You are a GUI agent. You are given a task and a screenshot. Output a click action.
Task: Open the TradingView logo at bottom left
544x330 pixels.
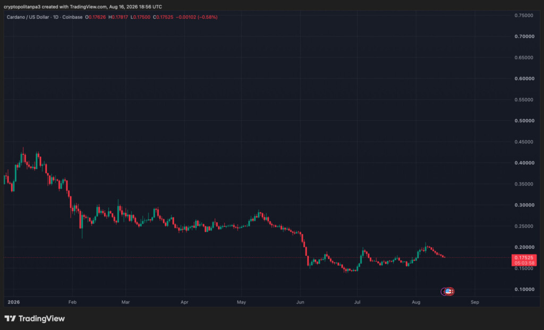tap(35, 318)
